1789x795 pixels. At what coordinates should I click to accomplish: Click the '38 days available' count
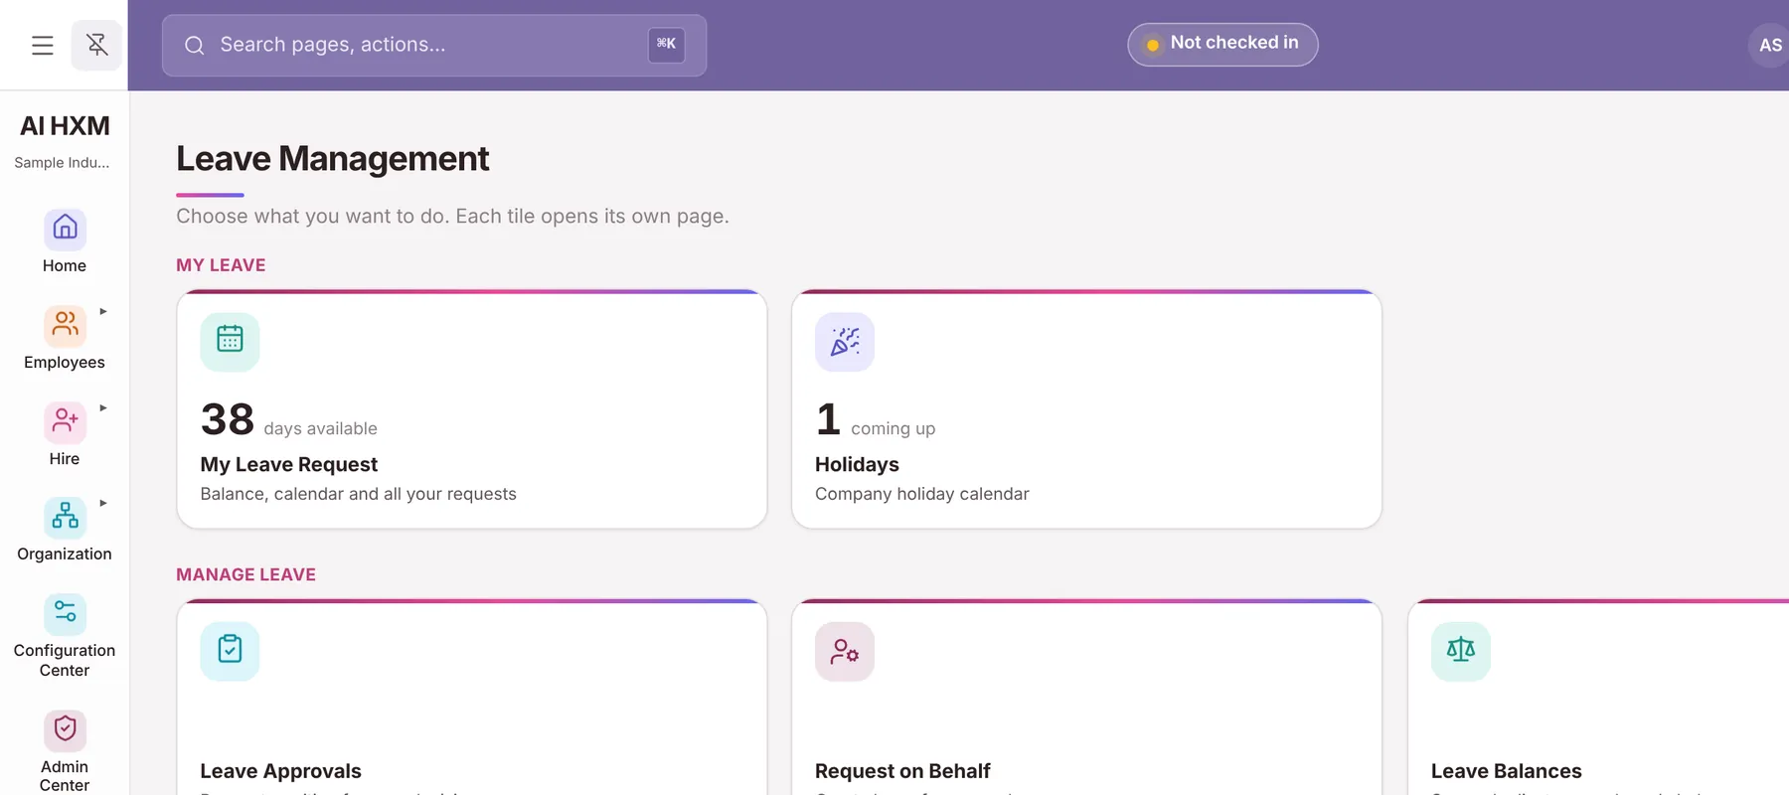coord(289,419)
